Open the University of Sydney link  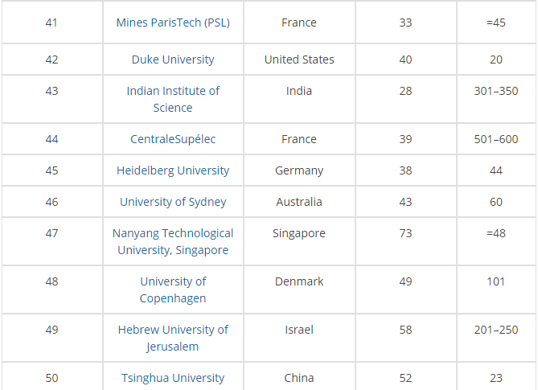coord(173,202)
